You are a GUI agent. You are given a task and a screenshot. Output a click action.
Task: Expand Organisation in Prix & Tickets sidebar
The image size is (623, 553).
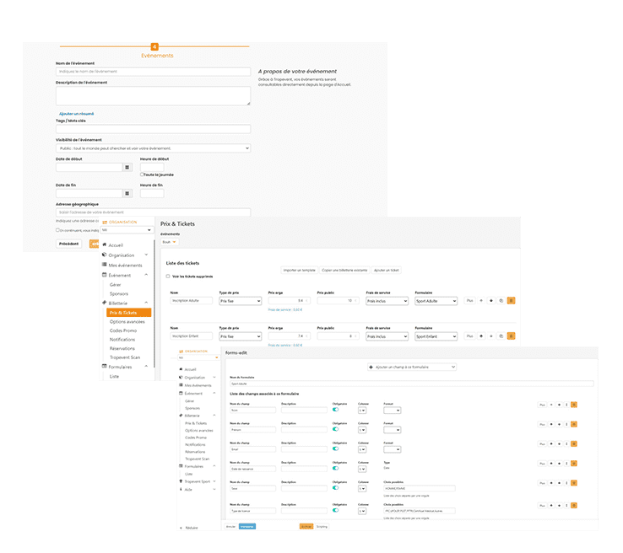pos(146,255)
